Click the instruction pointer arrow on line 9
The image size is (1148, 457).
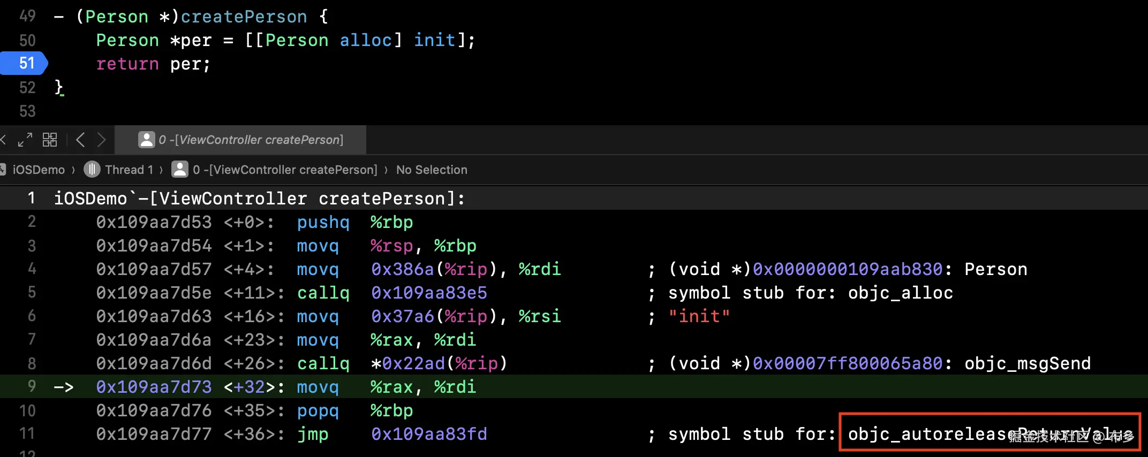tap(63, 387)
